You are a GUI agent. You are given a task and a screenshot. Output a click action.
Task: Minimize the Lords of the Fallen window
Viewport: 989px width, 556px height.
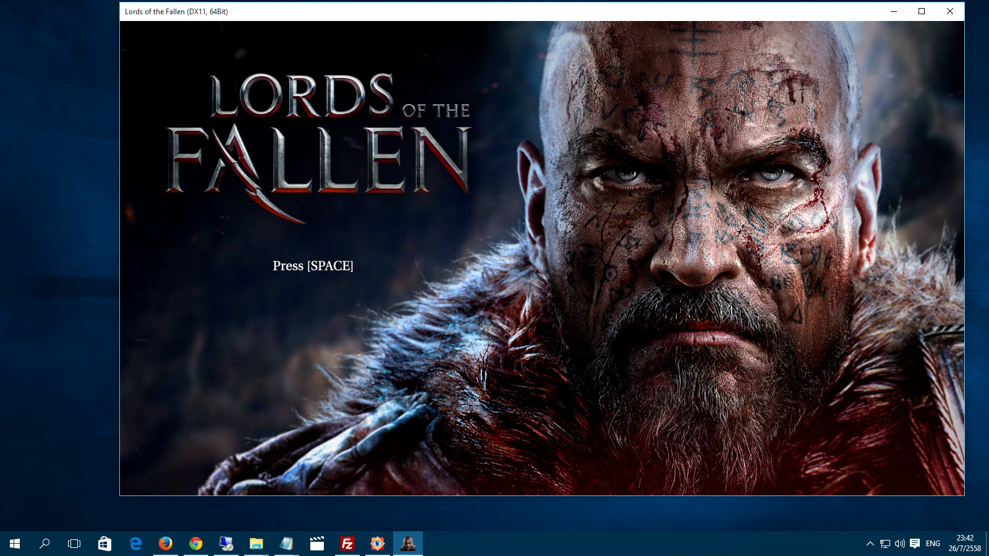click(894, 11)
